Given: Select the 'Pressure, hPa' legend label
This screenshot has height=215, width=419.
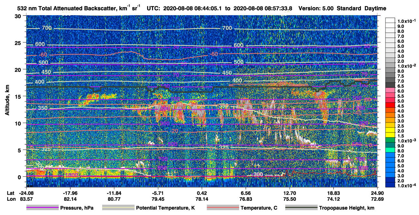Looking at the screenshot, I should (77, 208).
